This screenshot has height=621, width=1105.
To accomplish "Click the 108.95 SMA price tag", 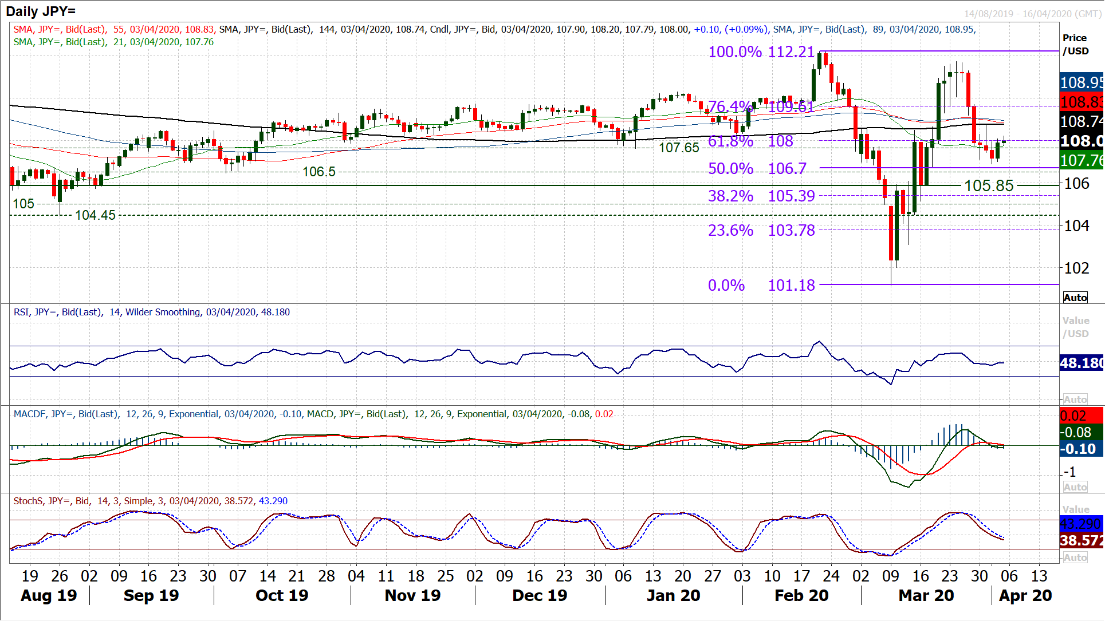I will coord(1082,82).
